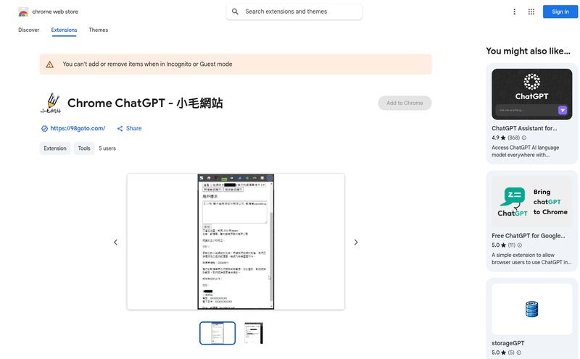This screenshot has height=359, width=580.
Task: Open the ChatGPT Assistant promo image
Action: [x=532, y=94]
